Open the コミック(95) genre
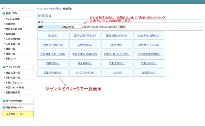The height and width of the screenshot is (127, 205). click(117, 72)
